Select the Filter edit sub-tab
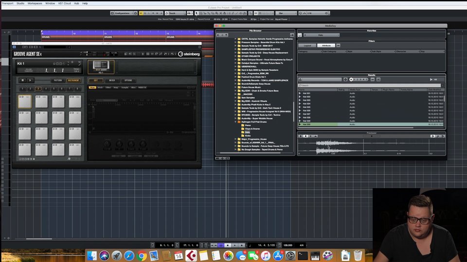 108,87
